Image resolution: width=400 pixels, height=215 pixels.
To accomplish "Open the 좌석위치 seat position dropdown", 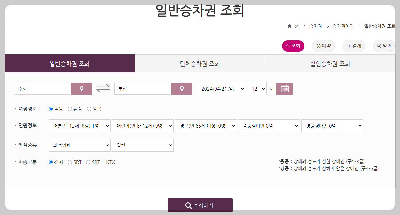I will click(x=80, y=145).
